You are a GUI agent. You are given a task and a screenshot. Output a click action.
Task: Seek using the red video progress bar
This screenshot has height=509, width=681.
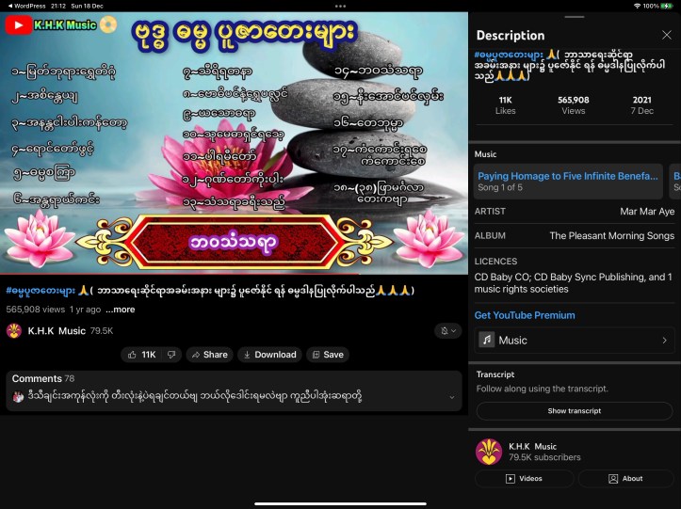234,274
